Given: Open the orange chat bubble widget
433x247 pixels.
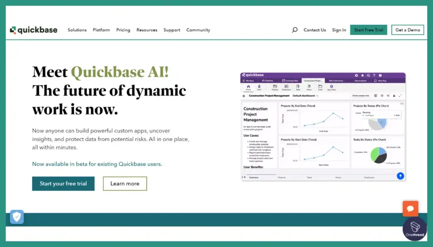Looking at the screenshot, I should click(410, 209).
